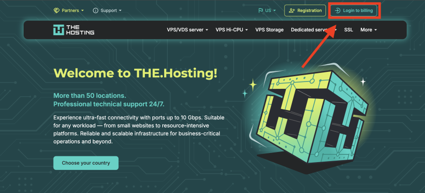Image resolution: width=425 pixels, height=193 pixels.
Task: Open the VPS Hi-CPU menu
Action: [x=232, y=30]
